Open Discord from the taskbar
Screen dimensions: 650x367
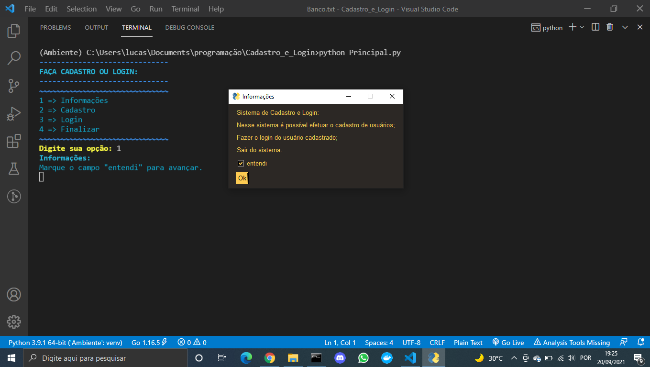click(x=340, y=357)
